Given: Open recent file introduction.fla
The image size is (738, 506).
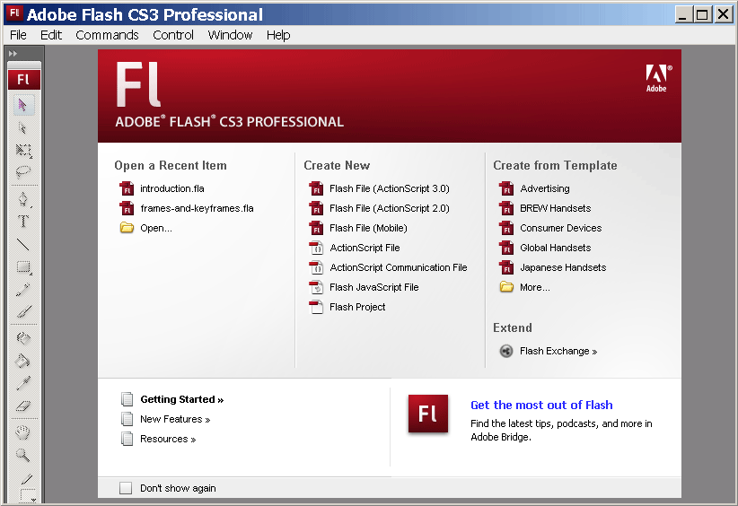Looking at the screenshot, I should [172, 188].
